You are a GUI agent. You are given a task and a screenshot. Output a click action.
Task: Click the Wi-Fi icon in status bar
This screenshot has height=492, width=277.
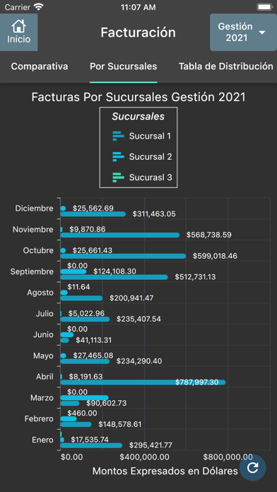coord(39,6)
